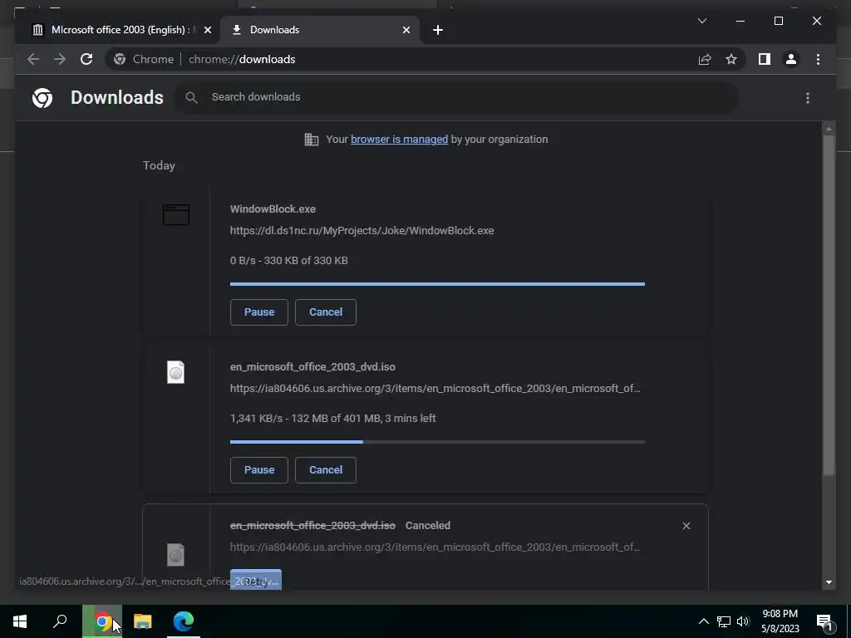851x638 pixels.
Task: Bookmark this tab with the star icon
Action: 731,59
